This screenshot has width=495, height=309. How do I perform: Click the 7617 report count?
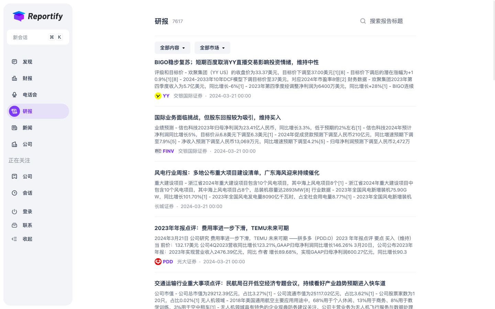pyautogui.click(x=177, y=21)
